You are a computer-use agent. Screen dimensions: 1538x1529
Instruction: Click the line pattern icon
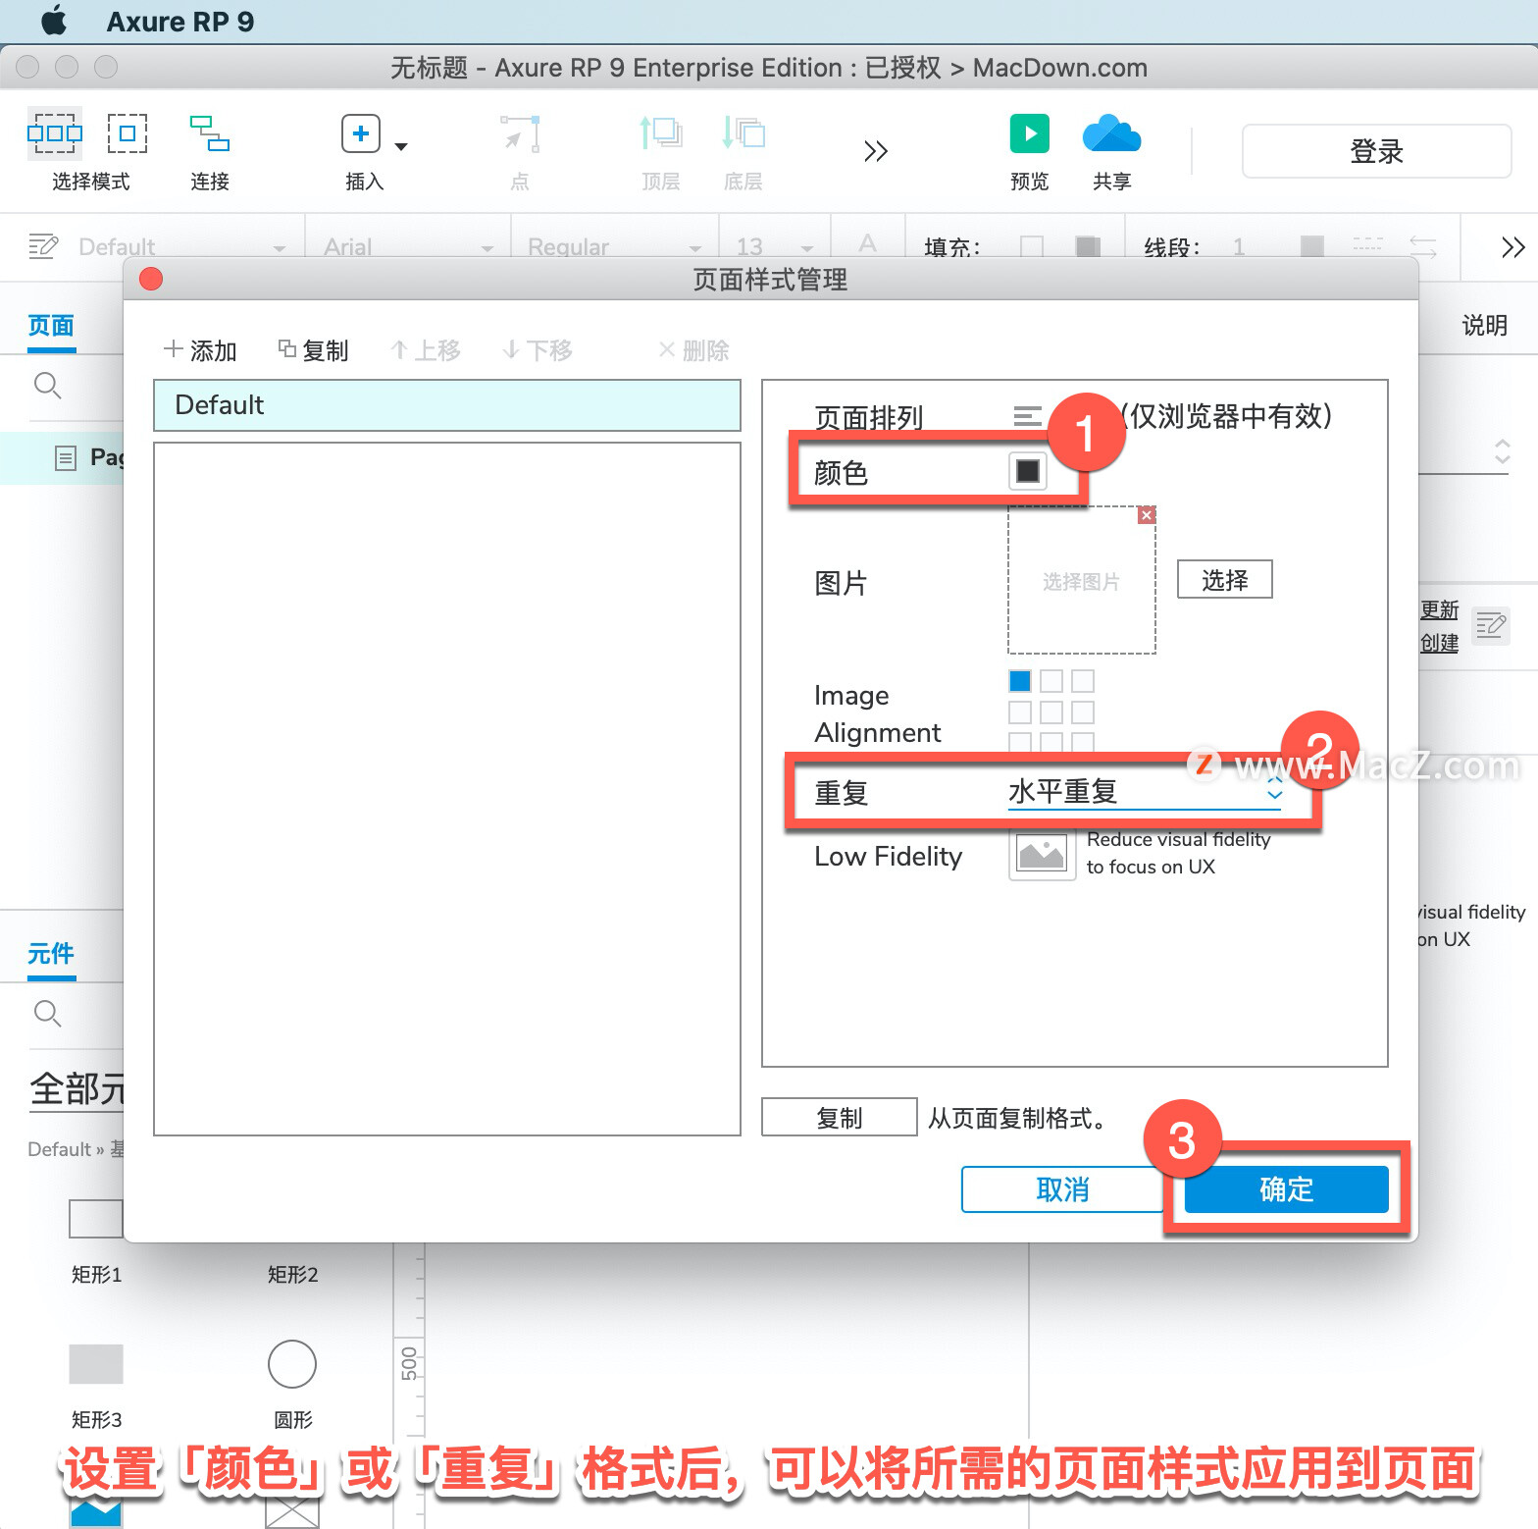(x=1367, y=245)
